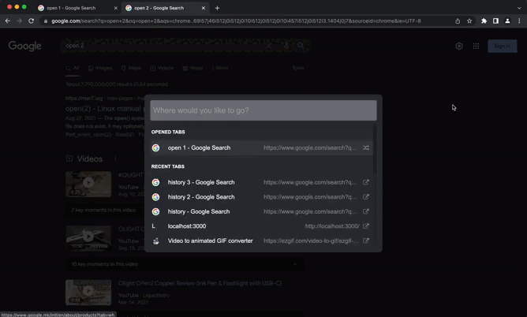Reload the current page

(32, 21)
